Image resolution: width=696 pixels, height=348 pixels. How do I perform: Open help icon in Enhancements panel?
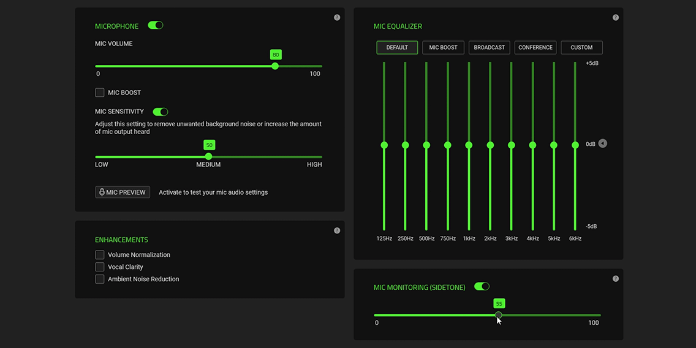pyautogui.click(x=337, y=231)
